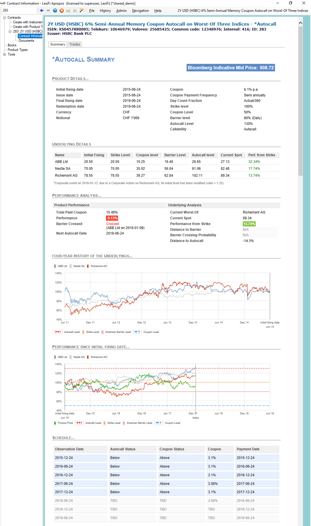Open Product Types in the tree
This screenshot has height=526, width=311.
18,50
